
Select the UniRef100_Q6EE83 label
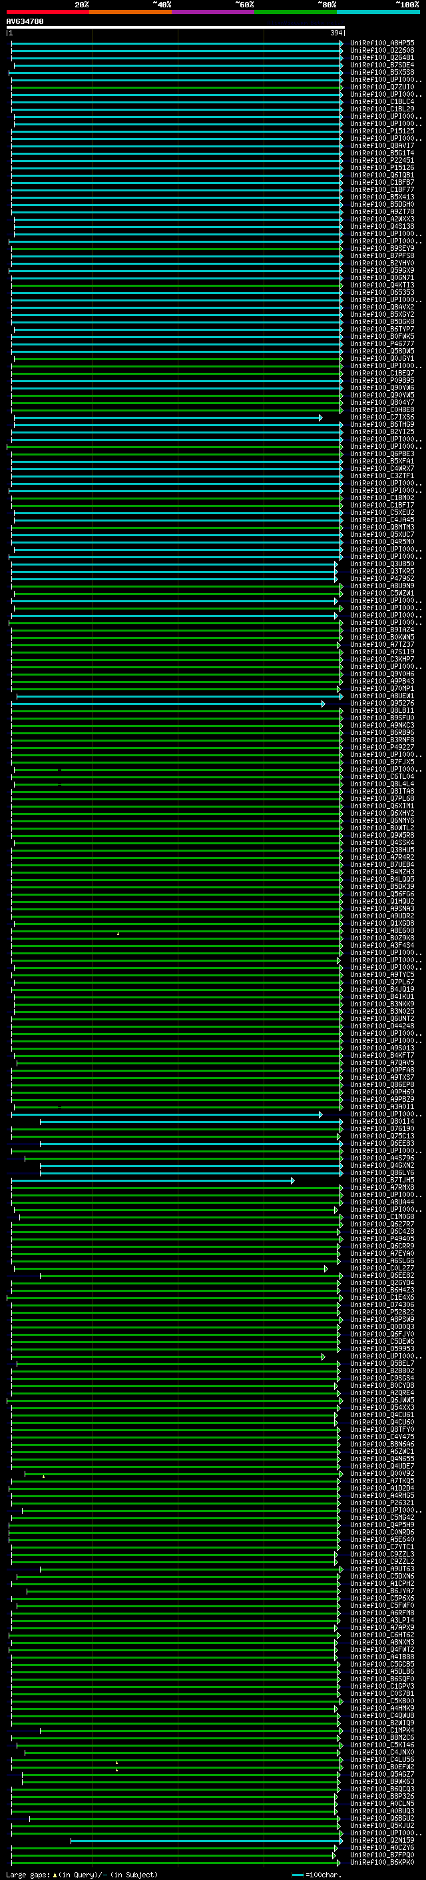(x=381, y=1144)
